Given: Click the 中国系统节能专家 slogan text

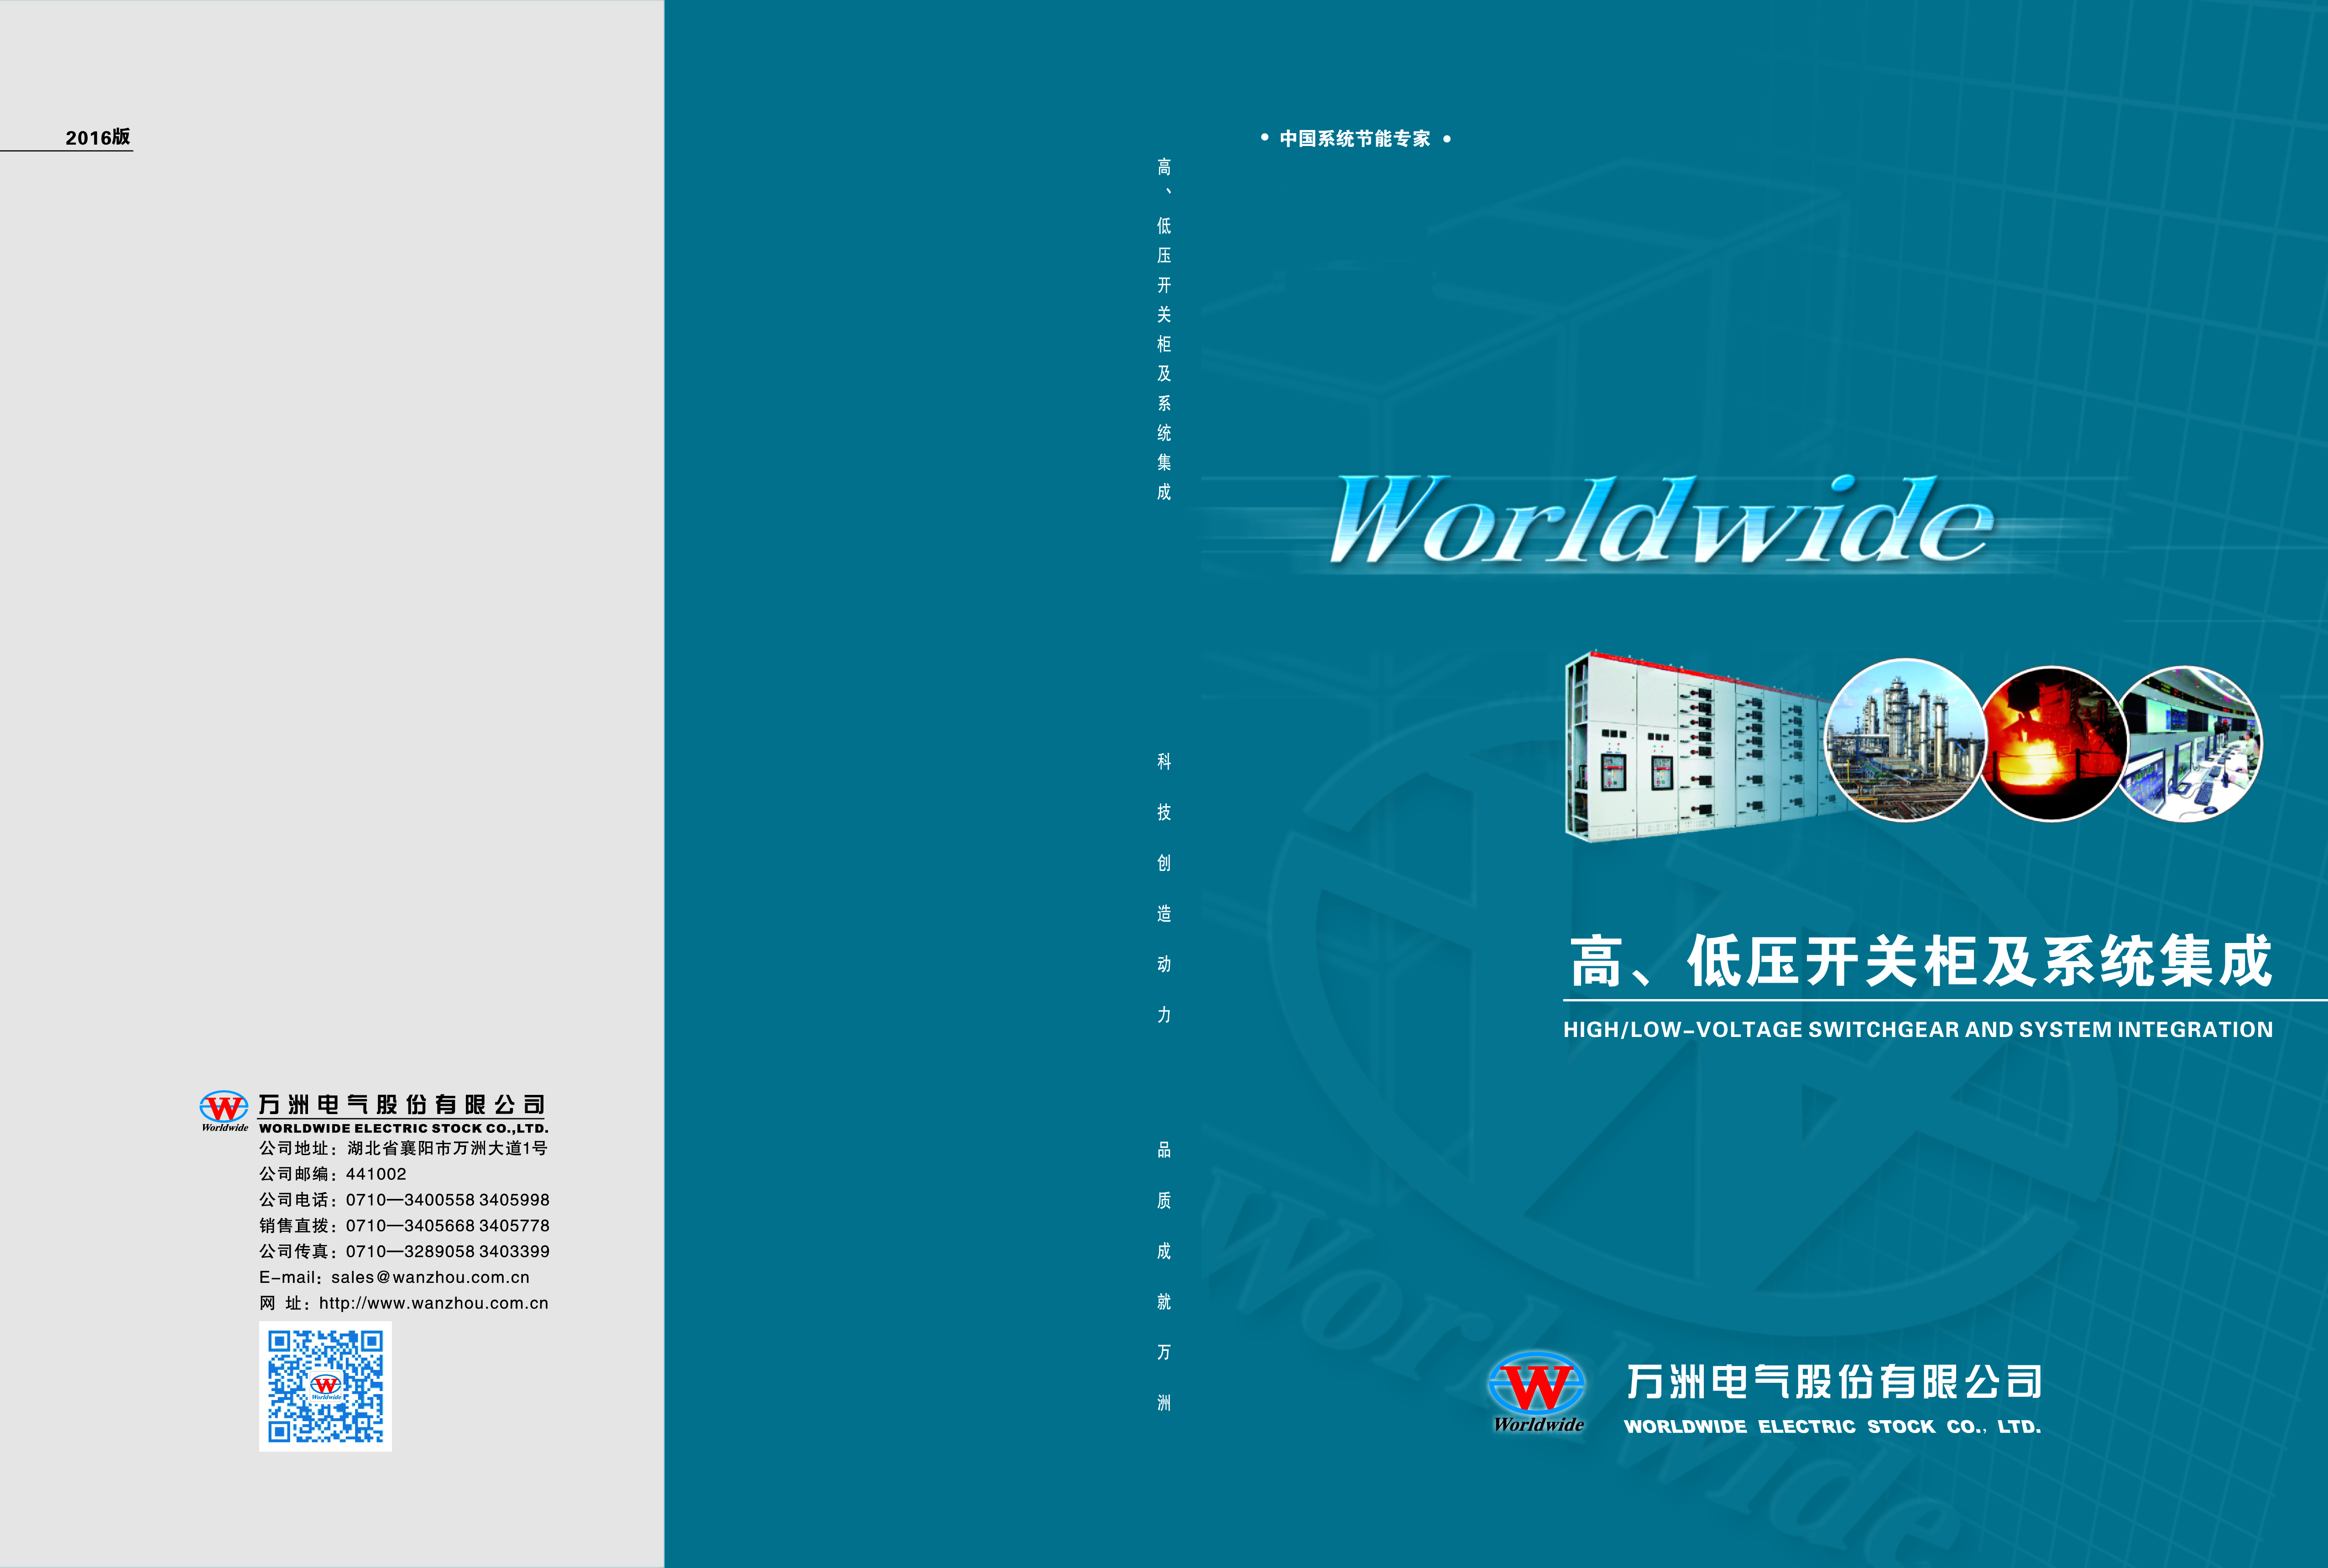Looking at the screenshot, I should [x=1355, y=139].
